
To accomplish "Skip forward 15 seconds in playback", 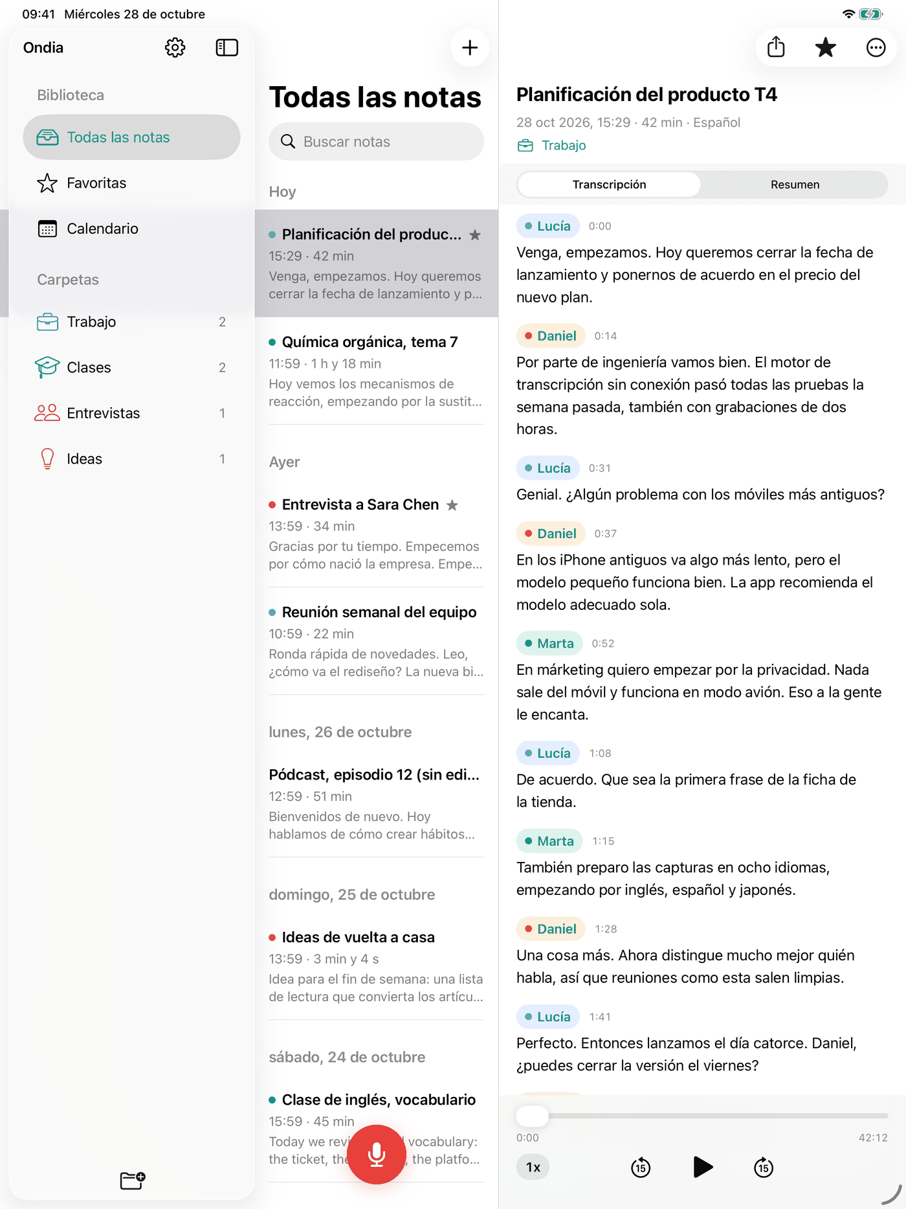I will pyautogui.click(x=764, y=1167).
